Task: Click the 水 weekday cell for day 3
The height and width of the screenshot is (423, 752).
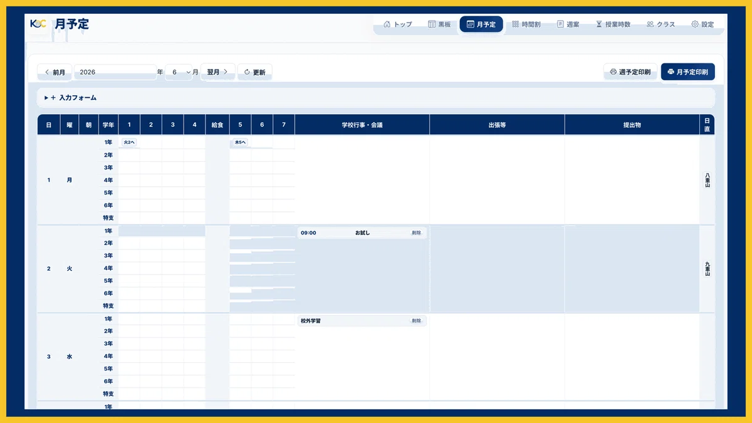Action: click(x=70, y=357)
